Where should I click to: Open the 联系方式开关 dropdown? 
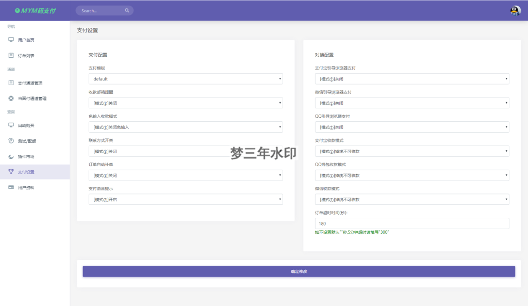(x=186, y=151)
